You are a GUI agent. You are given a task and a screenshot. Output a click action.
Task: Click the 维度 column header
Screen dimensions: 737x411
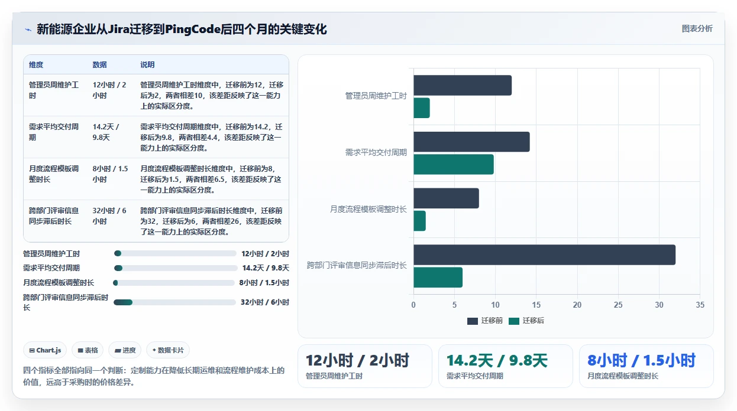(x=36, y=65)
